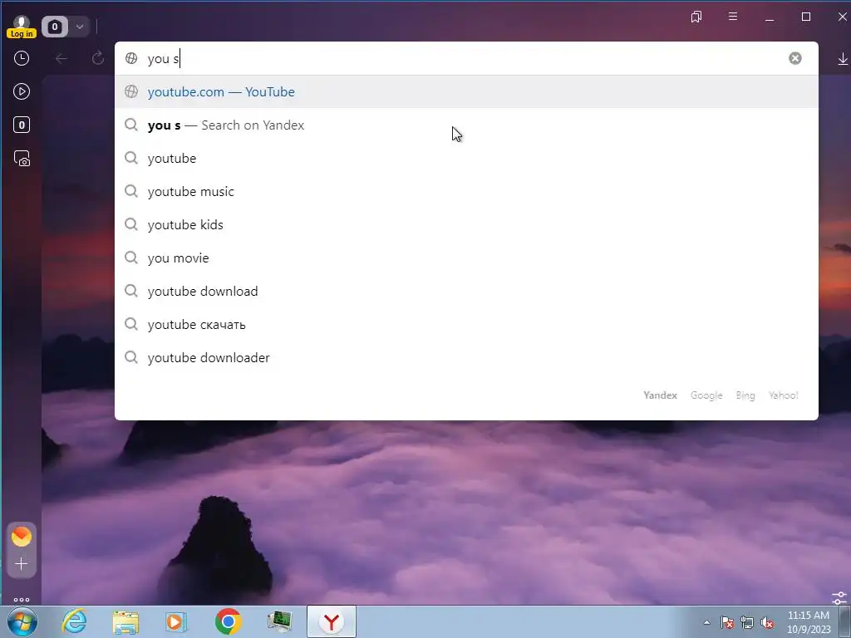
Task: Open the three-dots sidebar options
Action: click(x=22, y=600)
